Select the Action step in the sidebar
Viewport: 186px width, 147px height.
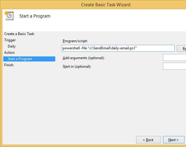(x=9, y=53)
